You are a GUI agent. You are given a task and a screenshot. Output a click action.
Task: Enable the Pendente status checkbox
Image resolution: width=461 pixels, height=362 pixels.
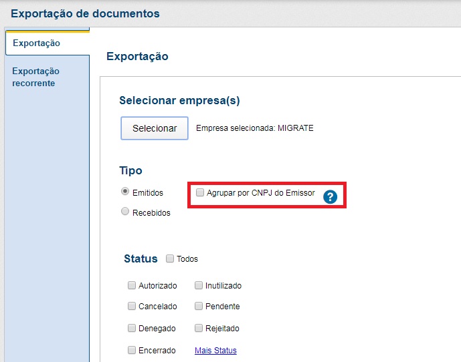click(199, 307)
